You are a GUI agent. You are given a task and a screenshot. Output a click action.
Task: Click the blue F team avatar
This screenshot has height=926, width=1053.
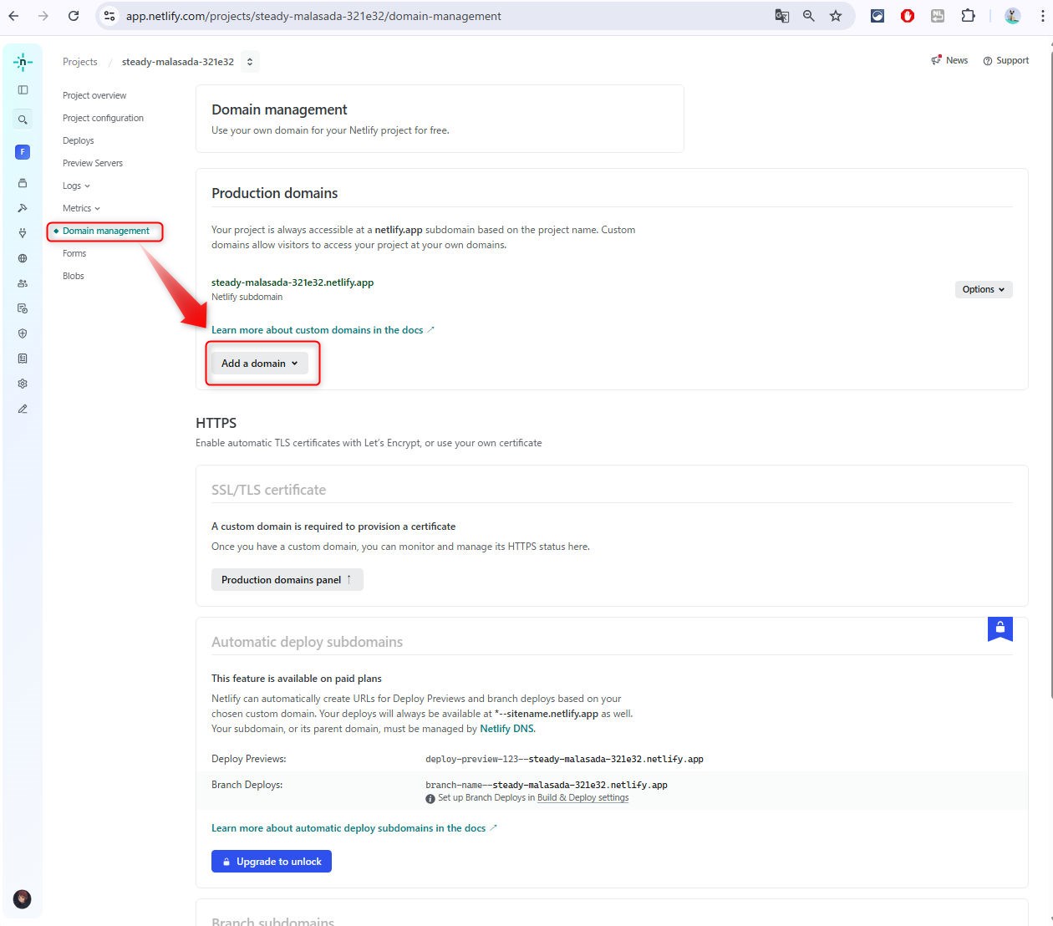click(23, 151)
